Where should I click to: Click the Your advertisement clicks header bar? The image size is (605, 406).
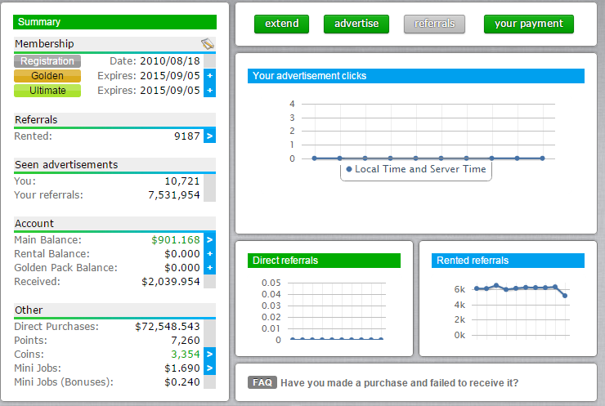[416, 76]
